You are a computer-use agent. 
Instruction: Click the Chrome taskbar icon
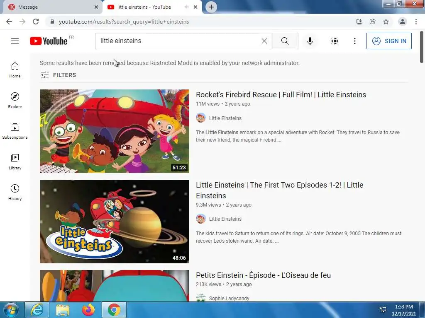[114, 310]
